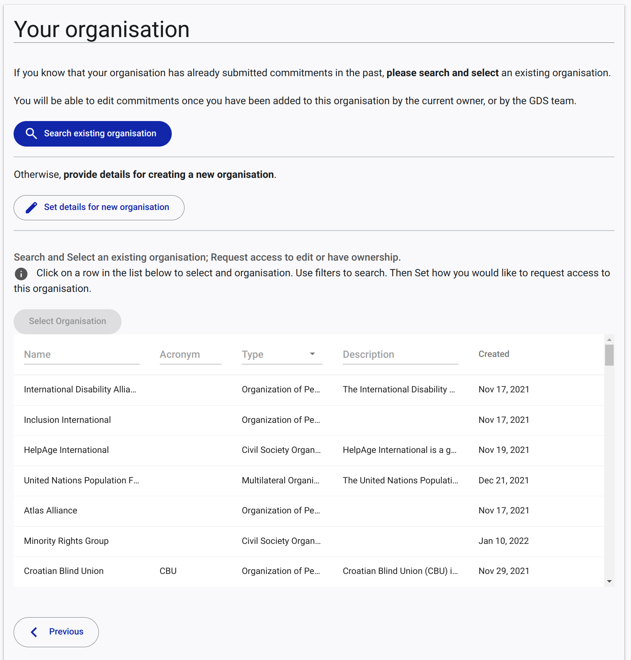Click the Jan 10, 2022 date cell
Screen dimensions: 631x660
point(504,541)
